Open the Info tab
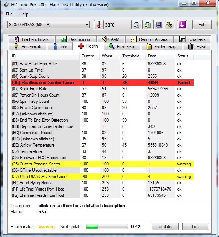 tap(60, 46)
